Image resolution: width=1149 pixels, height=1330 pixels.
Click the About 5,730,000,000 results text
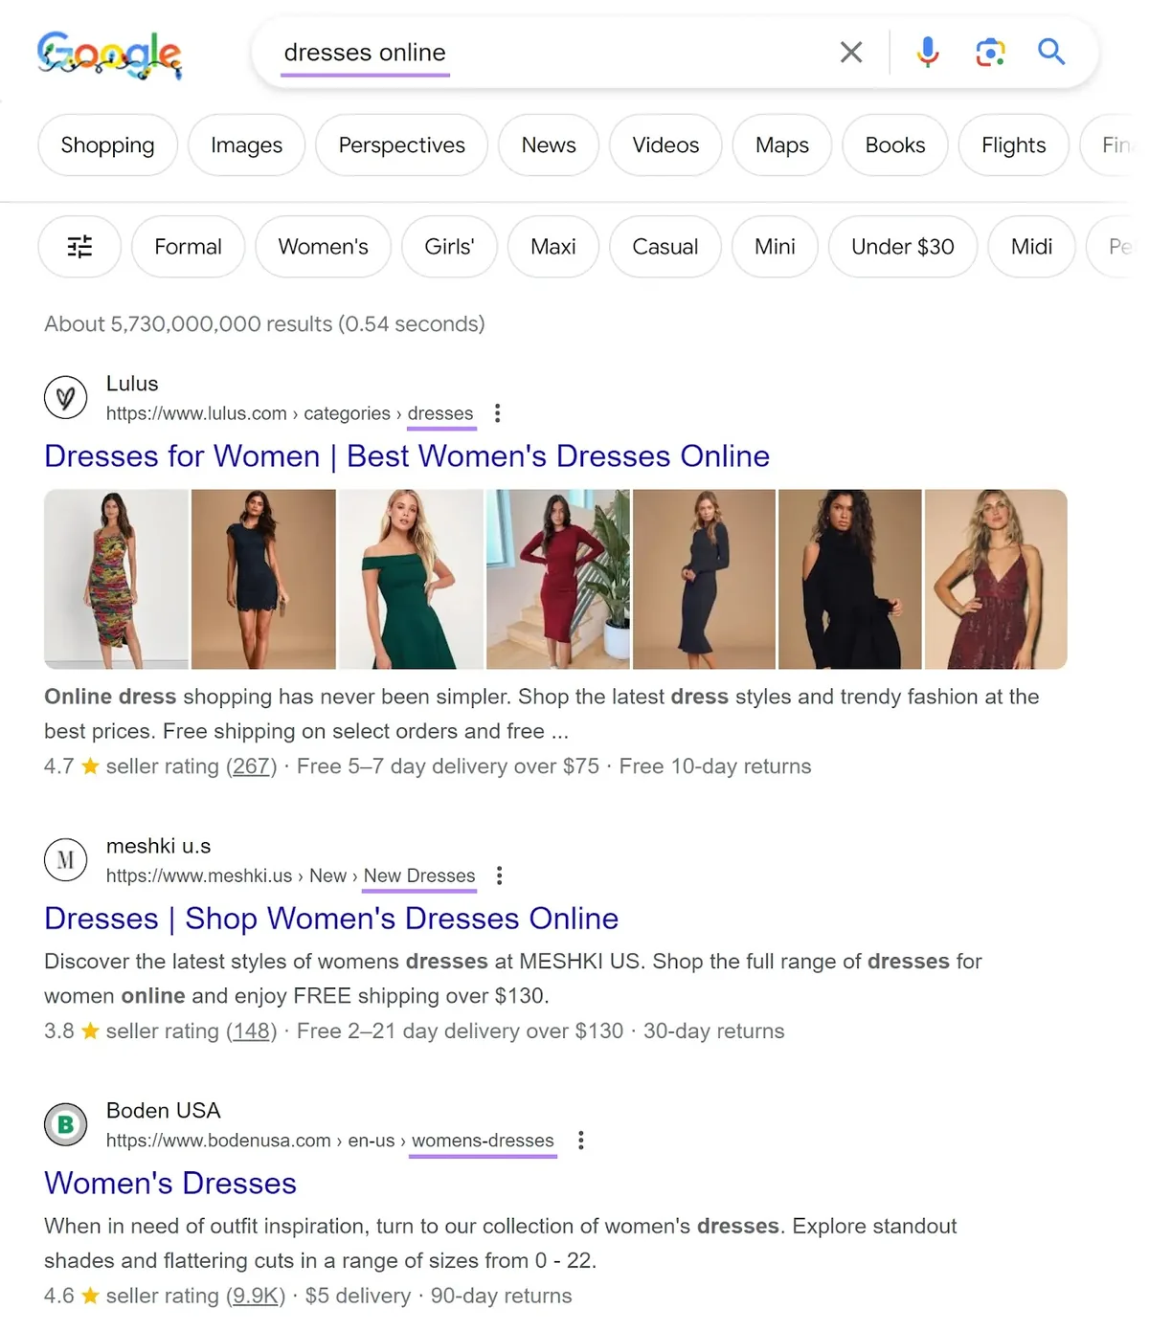(x=264, y=324)
